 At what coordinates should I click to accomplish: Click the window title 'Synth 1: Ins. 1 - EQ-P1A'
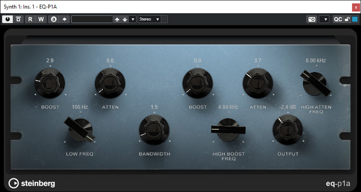point(30,7)
